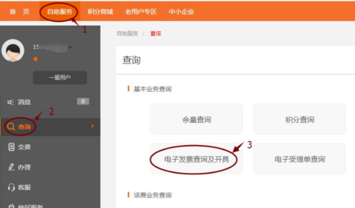This screenshot has width=355, height=208.
Task: Open the 老用户专区 tab
Action: 141,11
